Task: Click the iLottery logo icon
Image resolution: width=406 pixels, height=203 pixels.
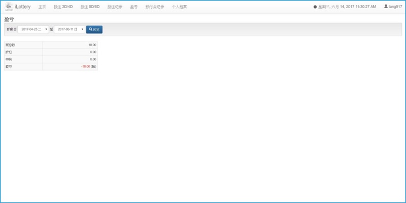Action: click(9, 7)
